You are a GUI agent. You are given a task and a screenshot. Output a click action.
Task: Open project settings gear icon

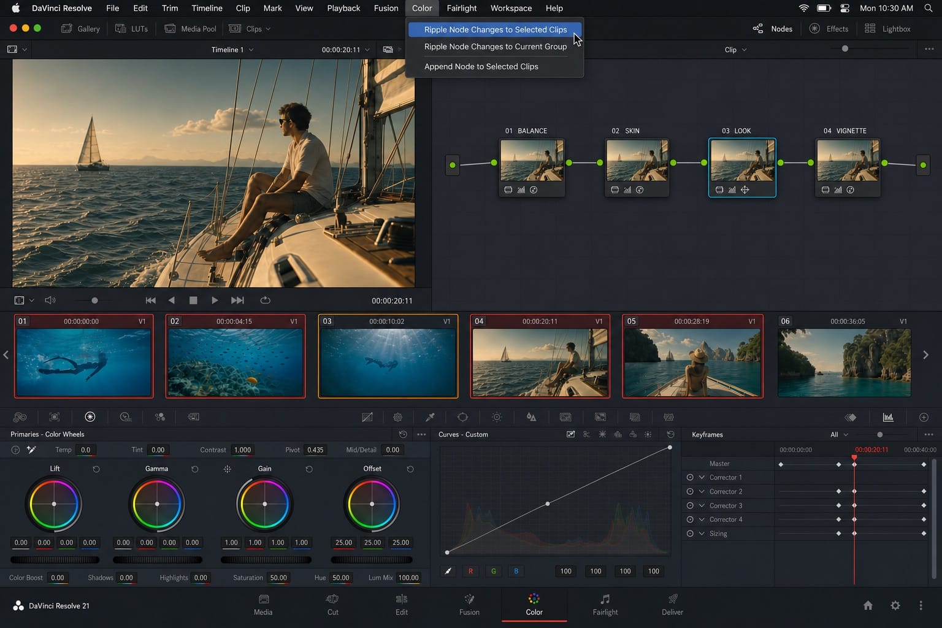[x=895, y=605]
